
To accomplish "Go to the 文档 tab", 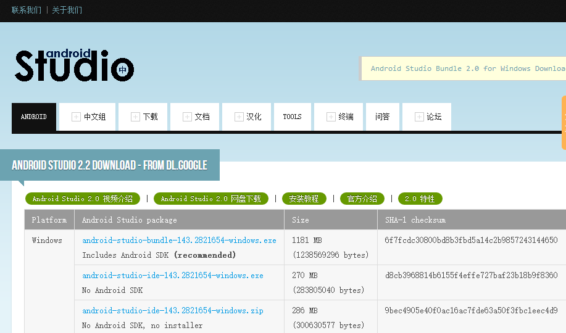I will pos(195,117).
